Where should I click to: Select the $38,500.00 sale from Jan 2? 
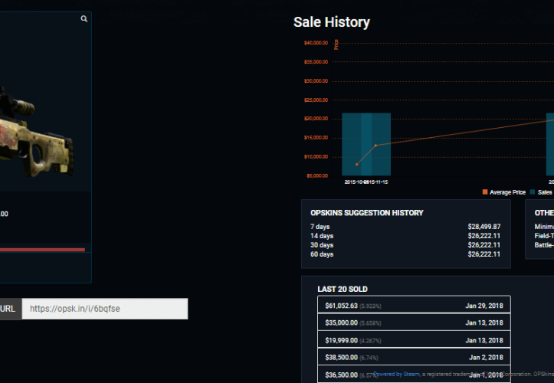click(x=414, y=357)
